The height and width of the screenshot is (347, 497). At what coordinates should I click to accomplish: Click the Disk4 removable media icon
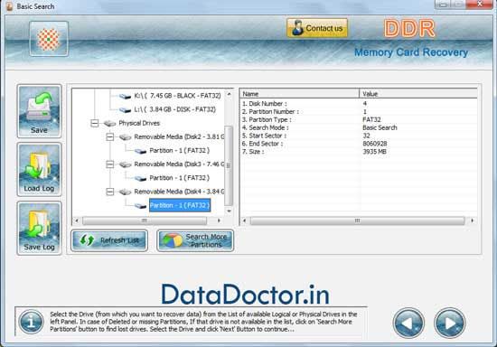[126, 192]
